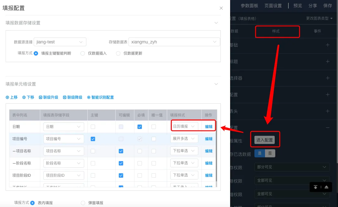338x207 pixels.
Task: Click the 联级降级 button
Action: [x=73, y=97]
